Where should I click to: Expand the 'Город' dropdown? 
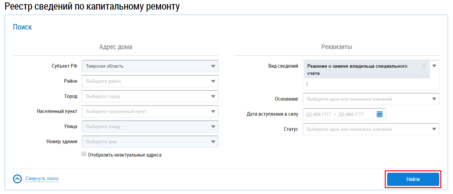click(213, 96)
